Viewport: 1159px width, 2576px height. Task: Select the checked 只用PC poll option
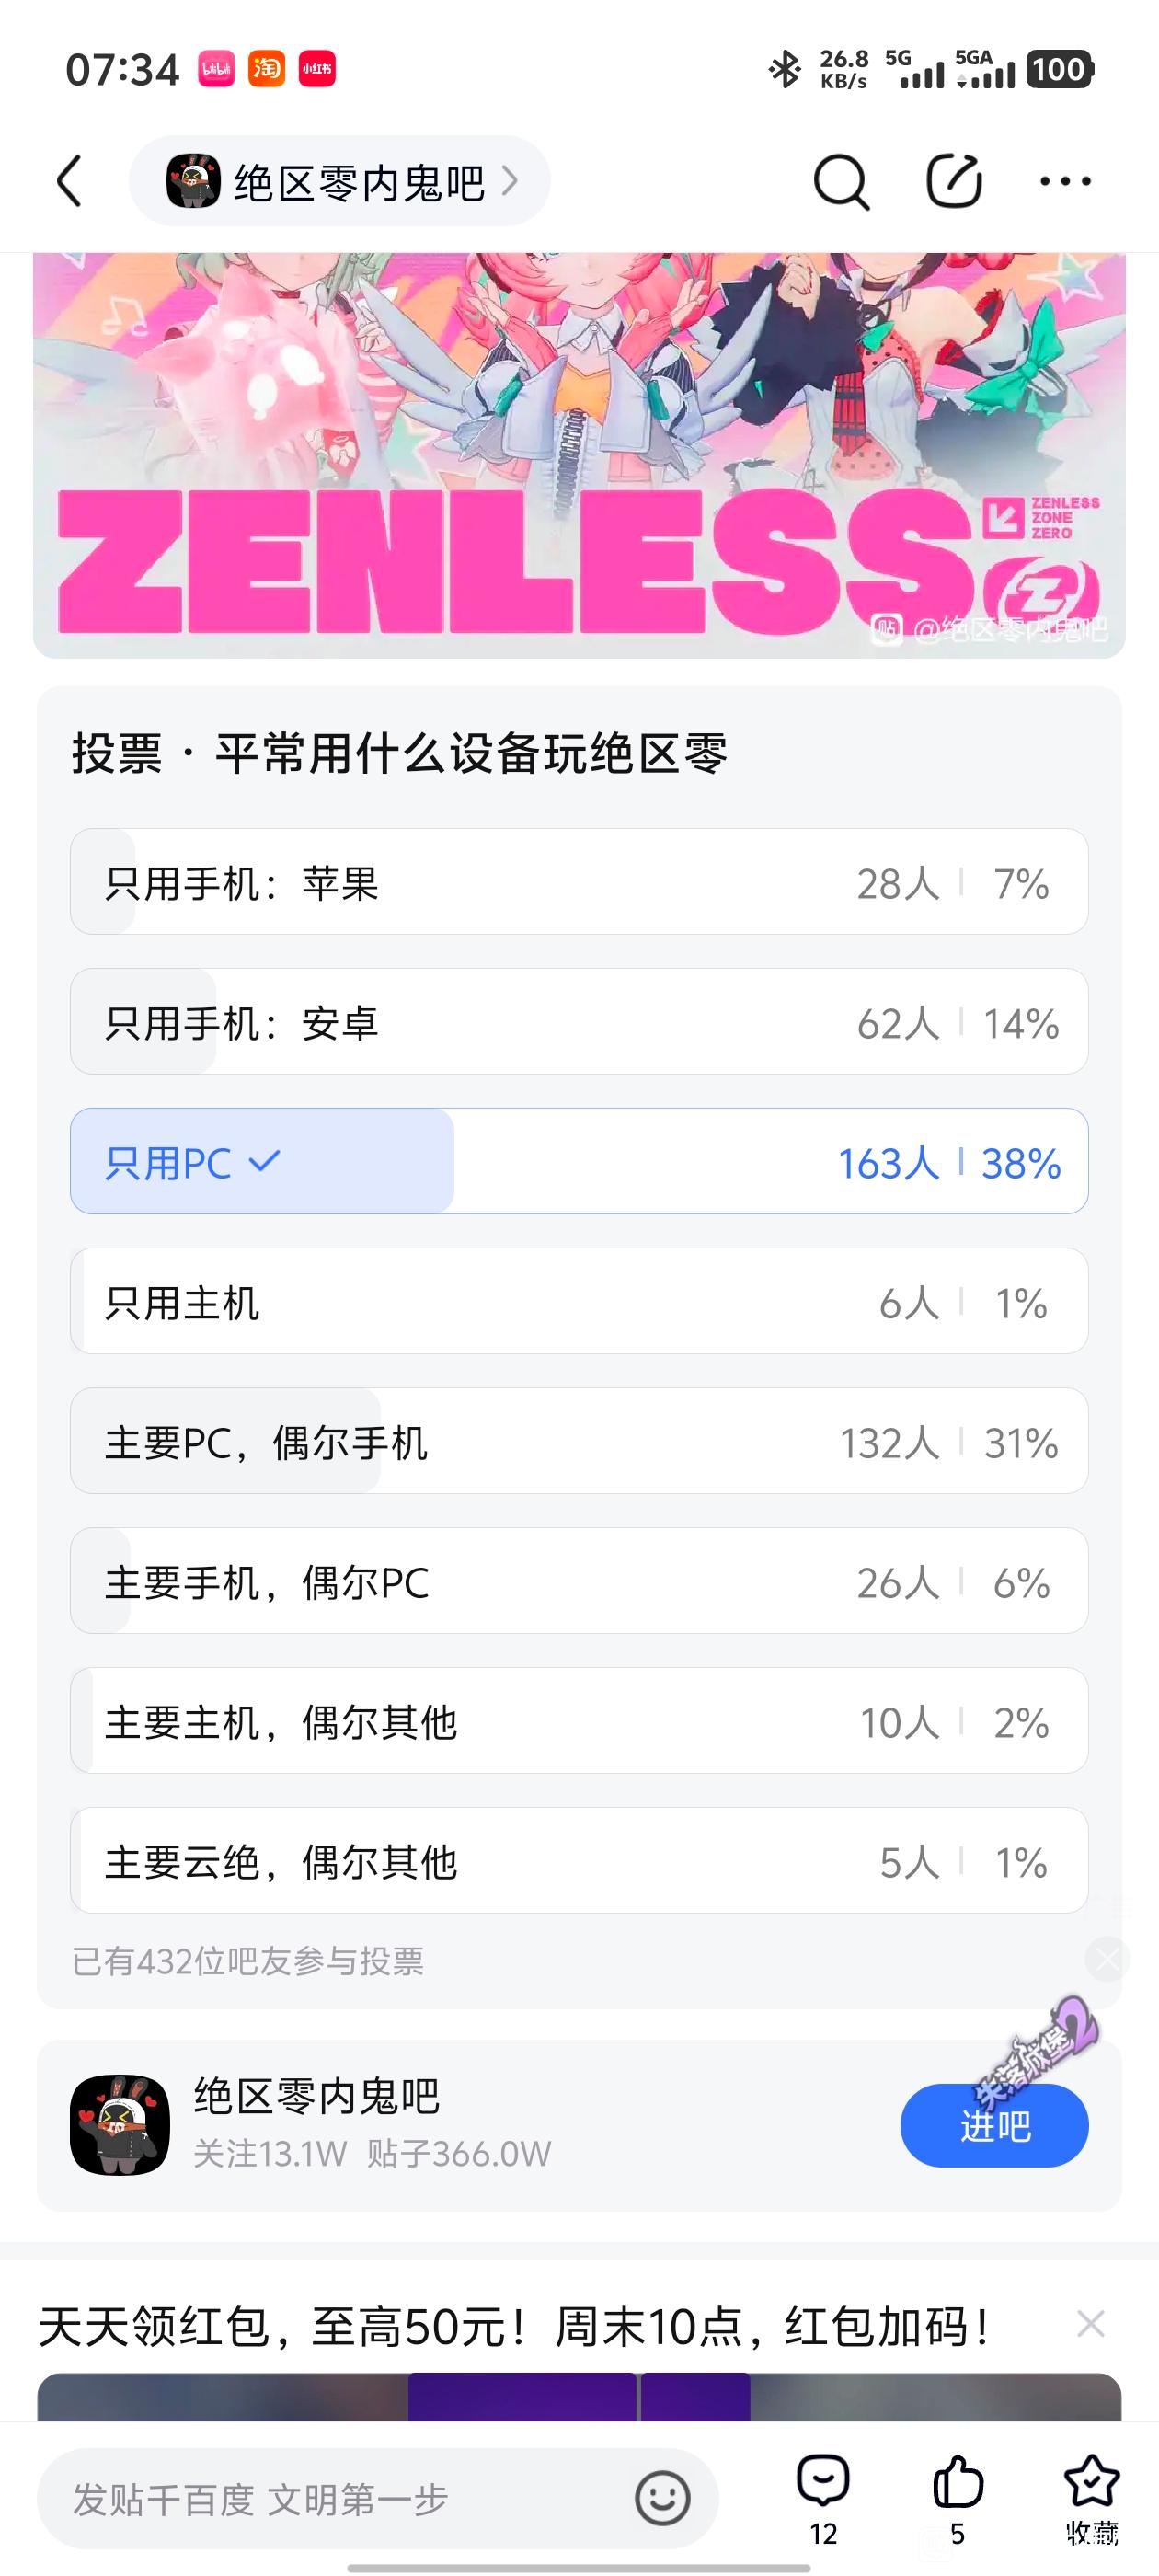pos(579,1162)
